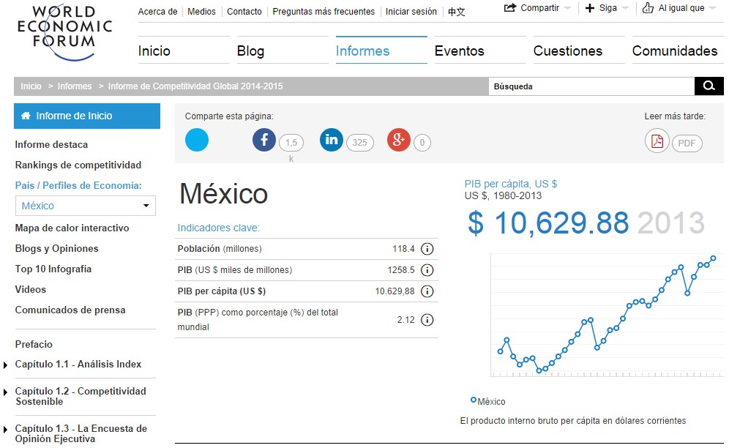Expand Capítulo 1.3 - La Encuesta de Opinión

click(5, 430)
